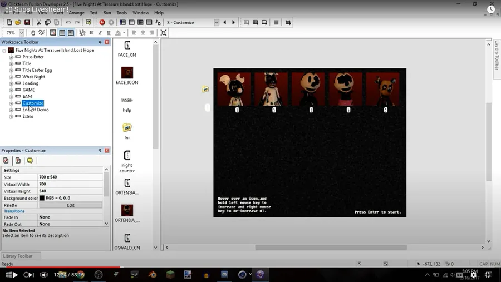Screen dimensions: 501x282
Task: Select the FACE_ICON object thumbnail
Action: [127, 73]
